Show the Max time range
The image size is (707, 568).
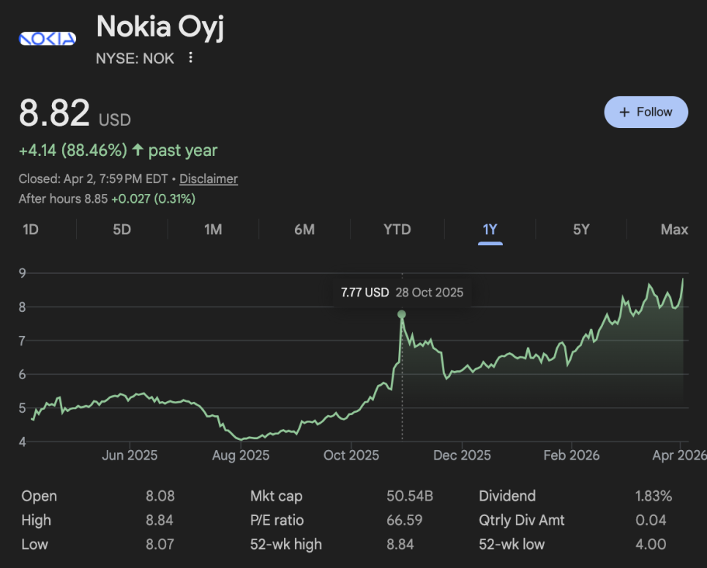coord(674,229)
